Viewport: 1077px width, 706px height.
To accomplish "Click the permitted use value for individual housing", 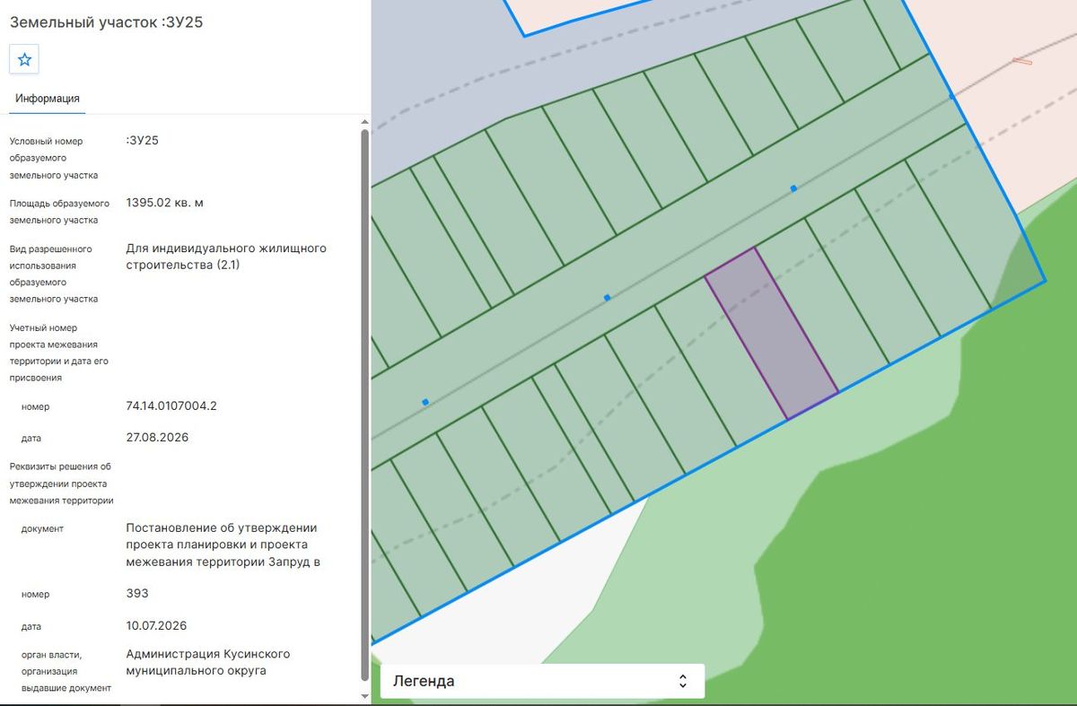I will click(226, 257).
